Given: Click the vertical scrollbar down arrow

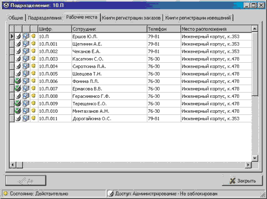Looking at the screenshot, I should tap(255, 158).
